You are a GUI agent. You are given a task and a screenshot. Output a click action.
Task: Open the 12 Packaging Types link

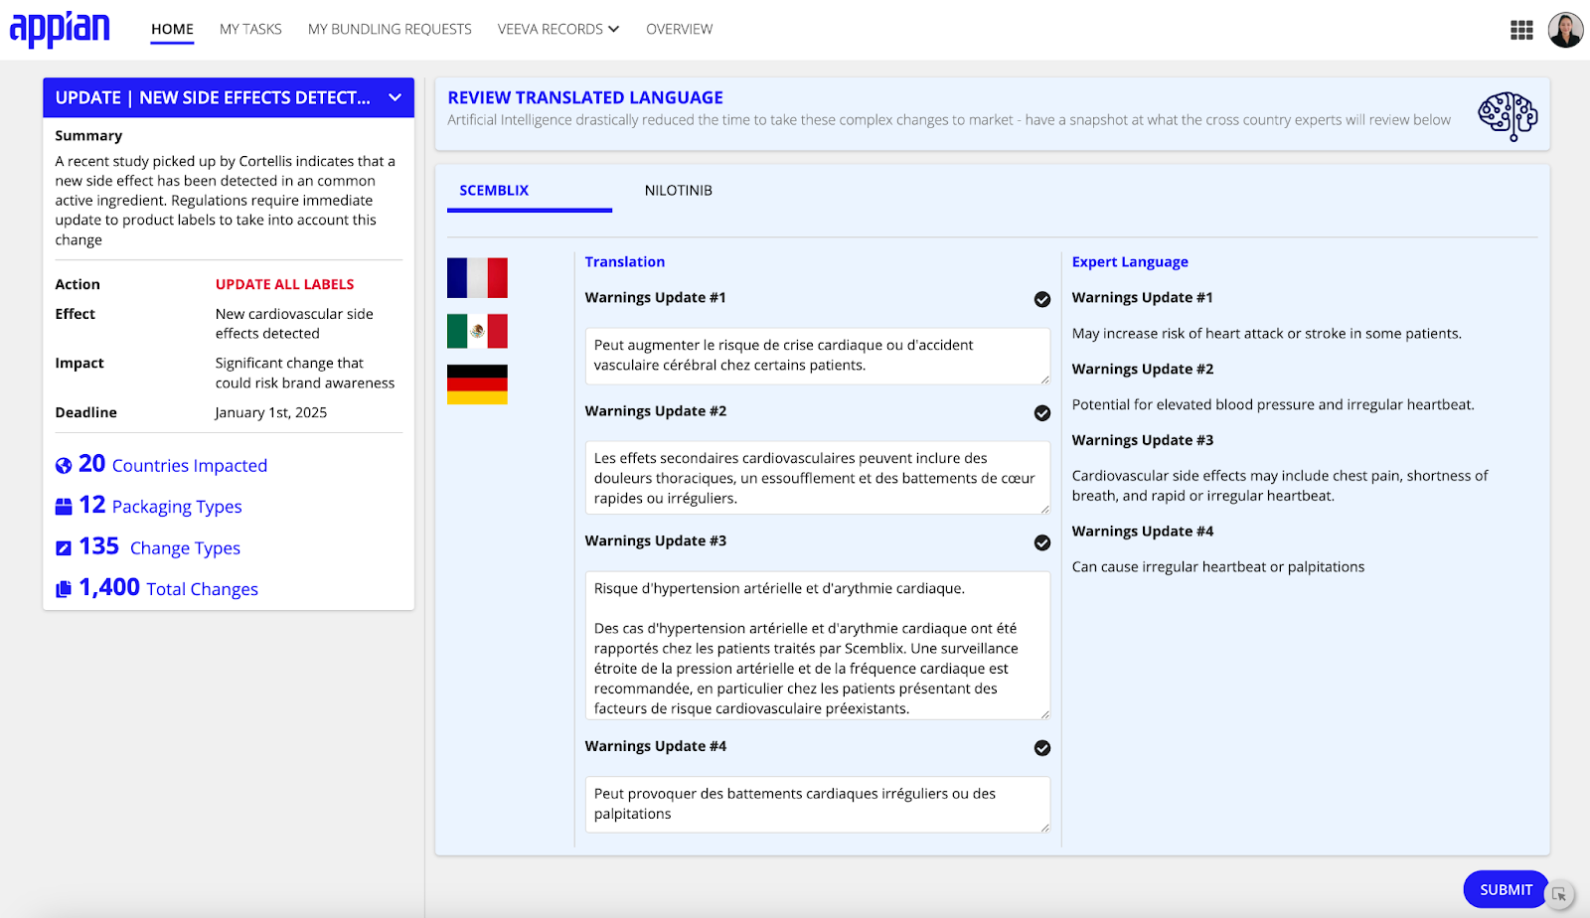point(160,506)
